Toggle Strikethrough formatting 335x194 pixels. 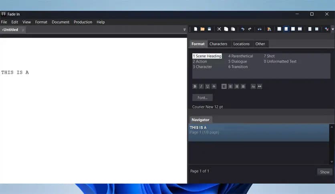[x=214, y=86]
